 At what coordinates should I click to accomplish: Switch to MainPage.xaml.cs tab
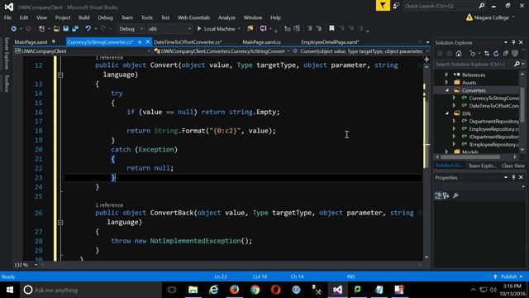point(261,42)
